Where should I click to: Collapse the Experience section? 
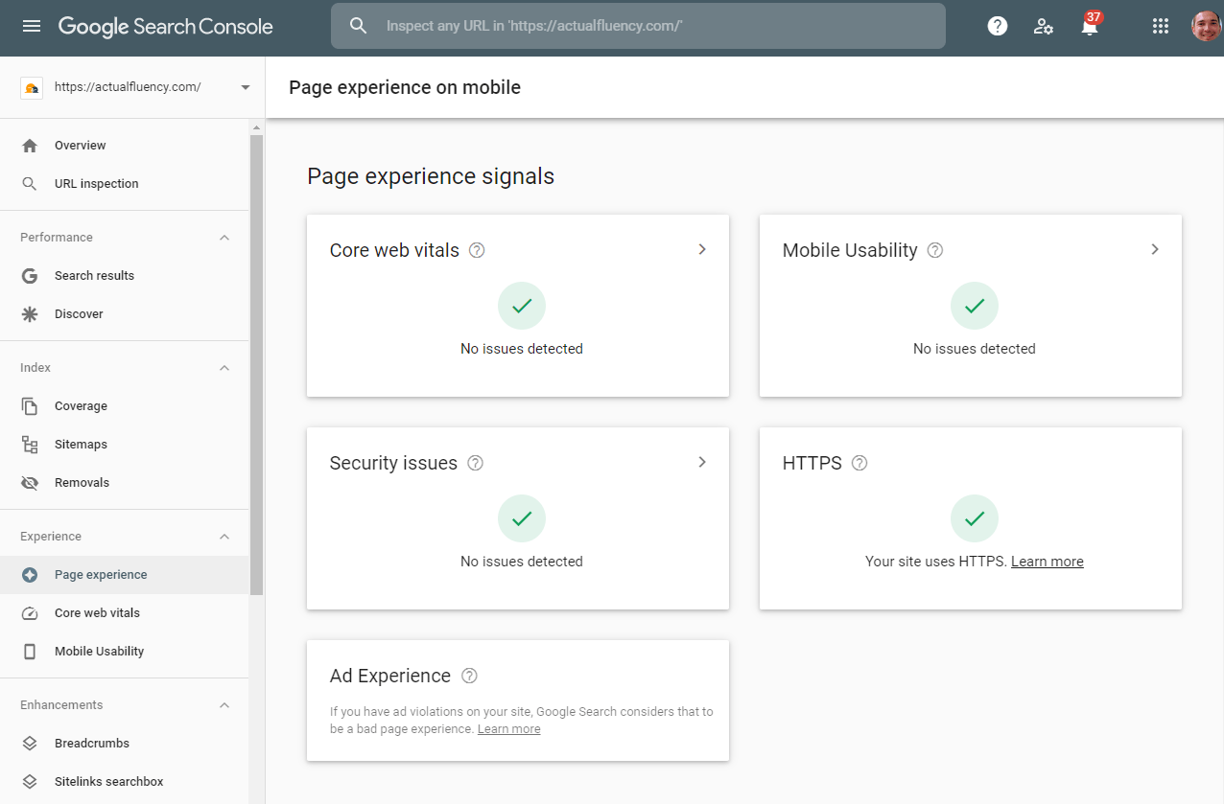pos(224,537)
